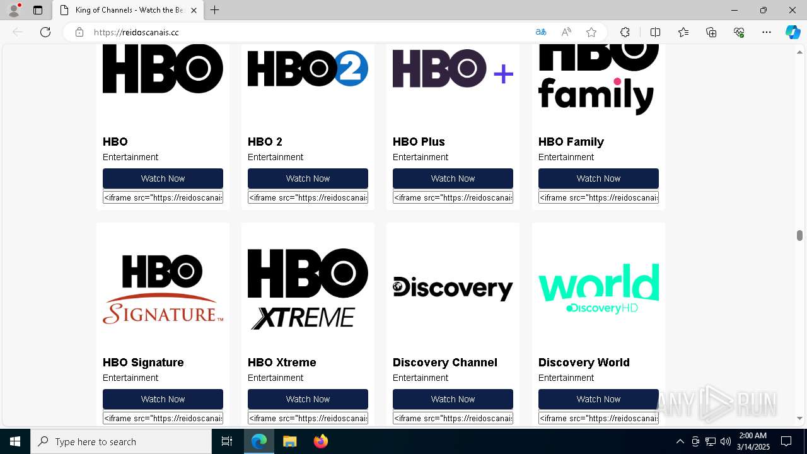Select the iframe embed field under HBO Signature

pos(163,418)
